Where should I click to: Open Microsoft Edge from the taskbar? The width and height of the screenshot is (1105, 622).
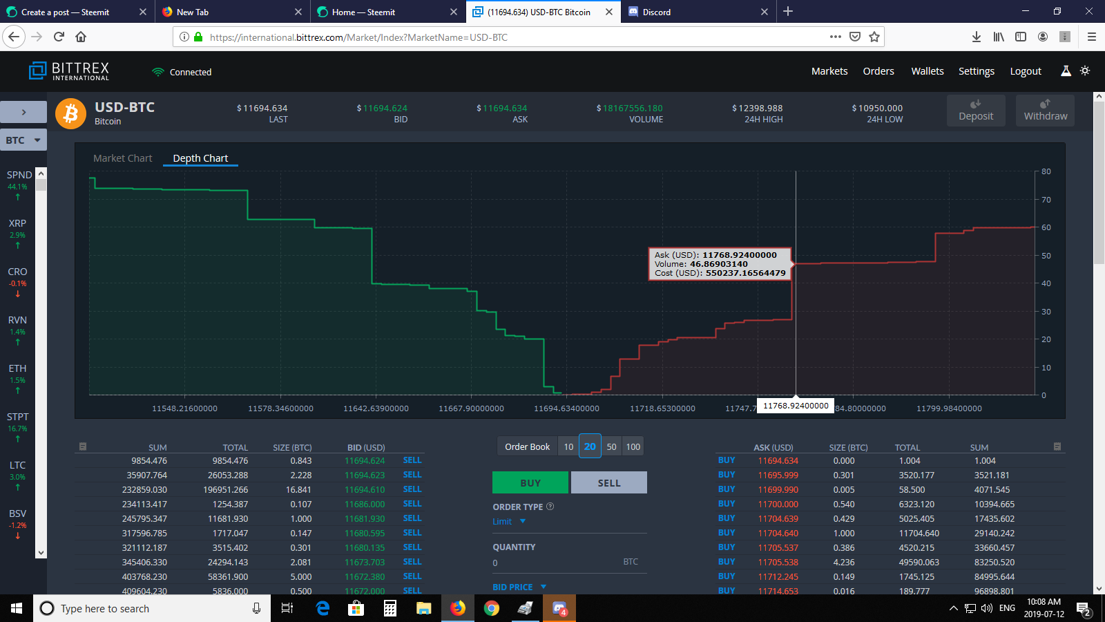[323, 608]
